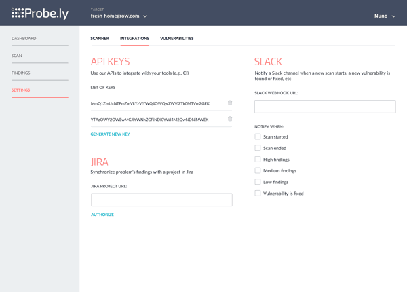Tick the Low findings checkbox
Viewport: 407px width, 292px height.
[258, 182]
